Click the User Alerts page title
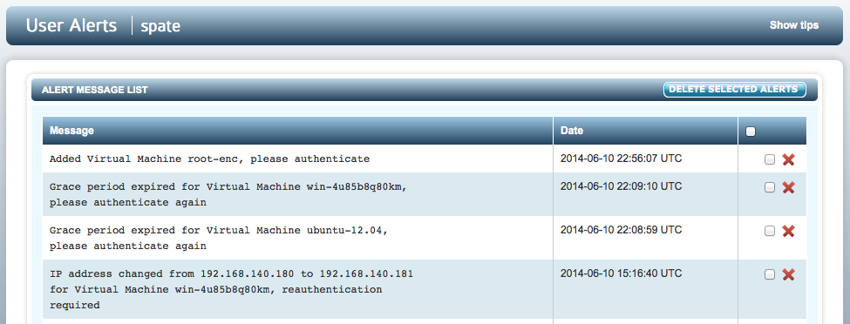The height and width of the screenshot is (324, 850). 71,25
